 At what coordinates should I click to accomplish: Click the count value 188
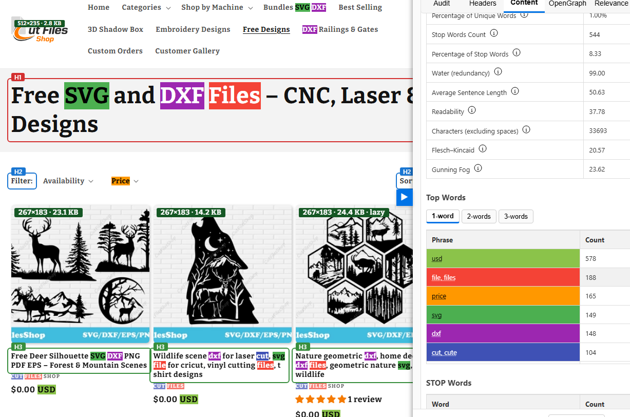click(590, 277)
